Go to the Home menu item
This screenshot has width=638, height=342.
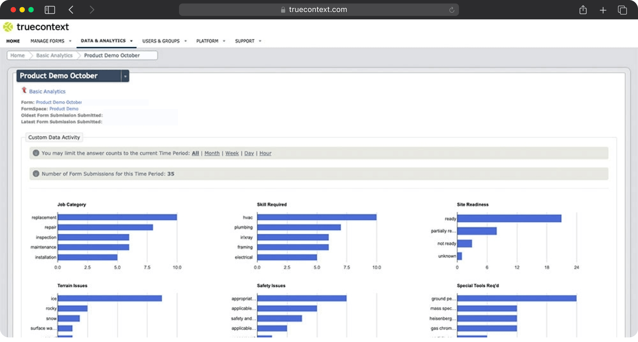(x=13, y=41)
